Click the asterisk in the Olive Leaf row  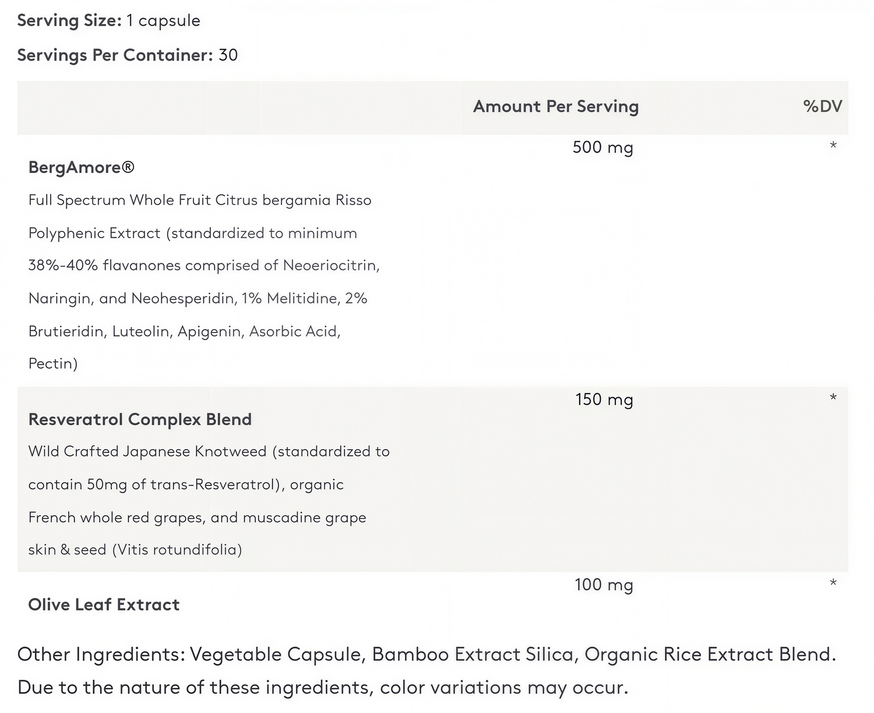pos(833,583)
